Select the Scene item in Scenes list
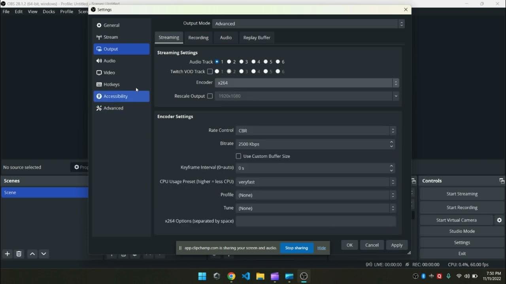The image size is (506, 284). 44,192
